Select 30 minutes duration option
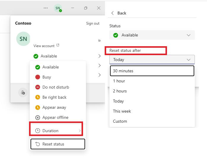Screen dimensions: 207x160 [152, 71]
